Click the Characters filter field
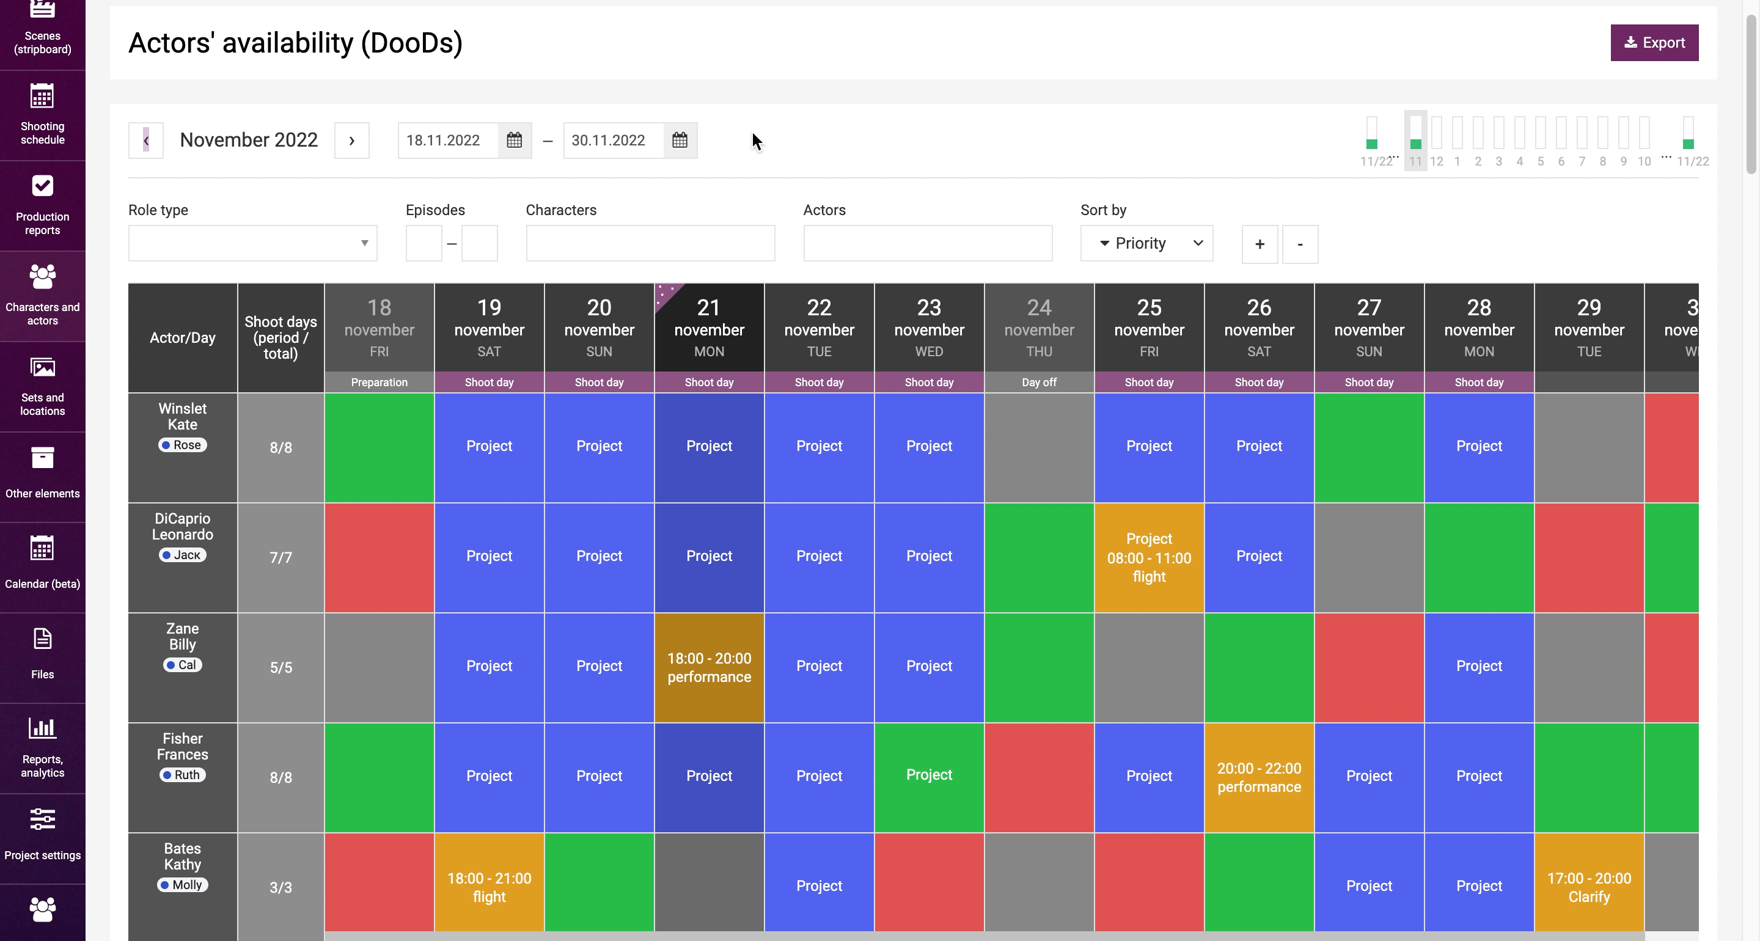This screenshot has width=1760, height=941. pyautogui.click(x=650, y=243)
